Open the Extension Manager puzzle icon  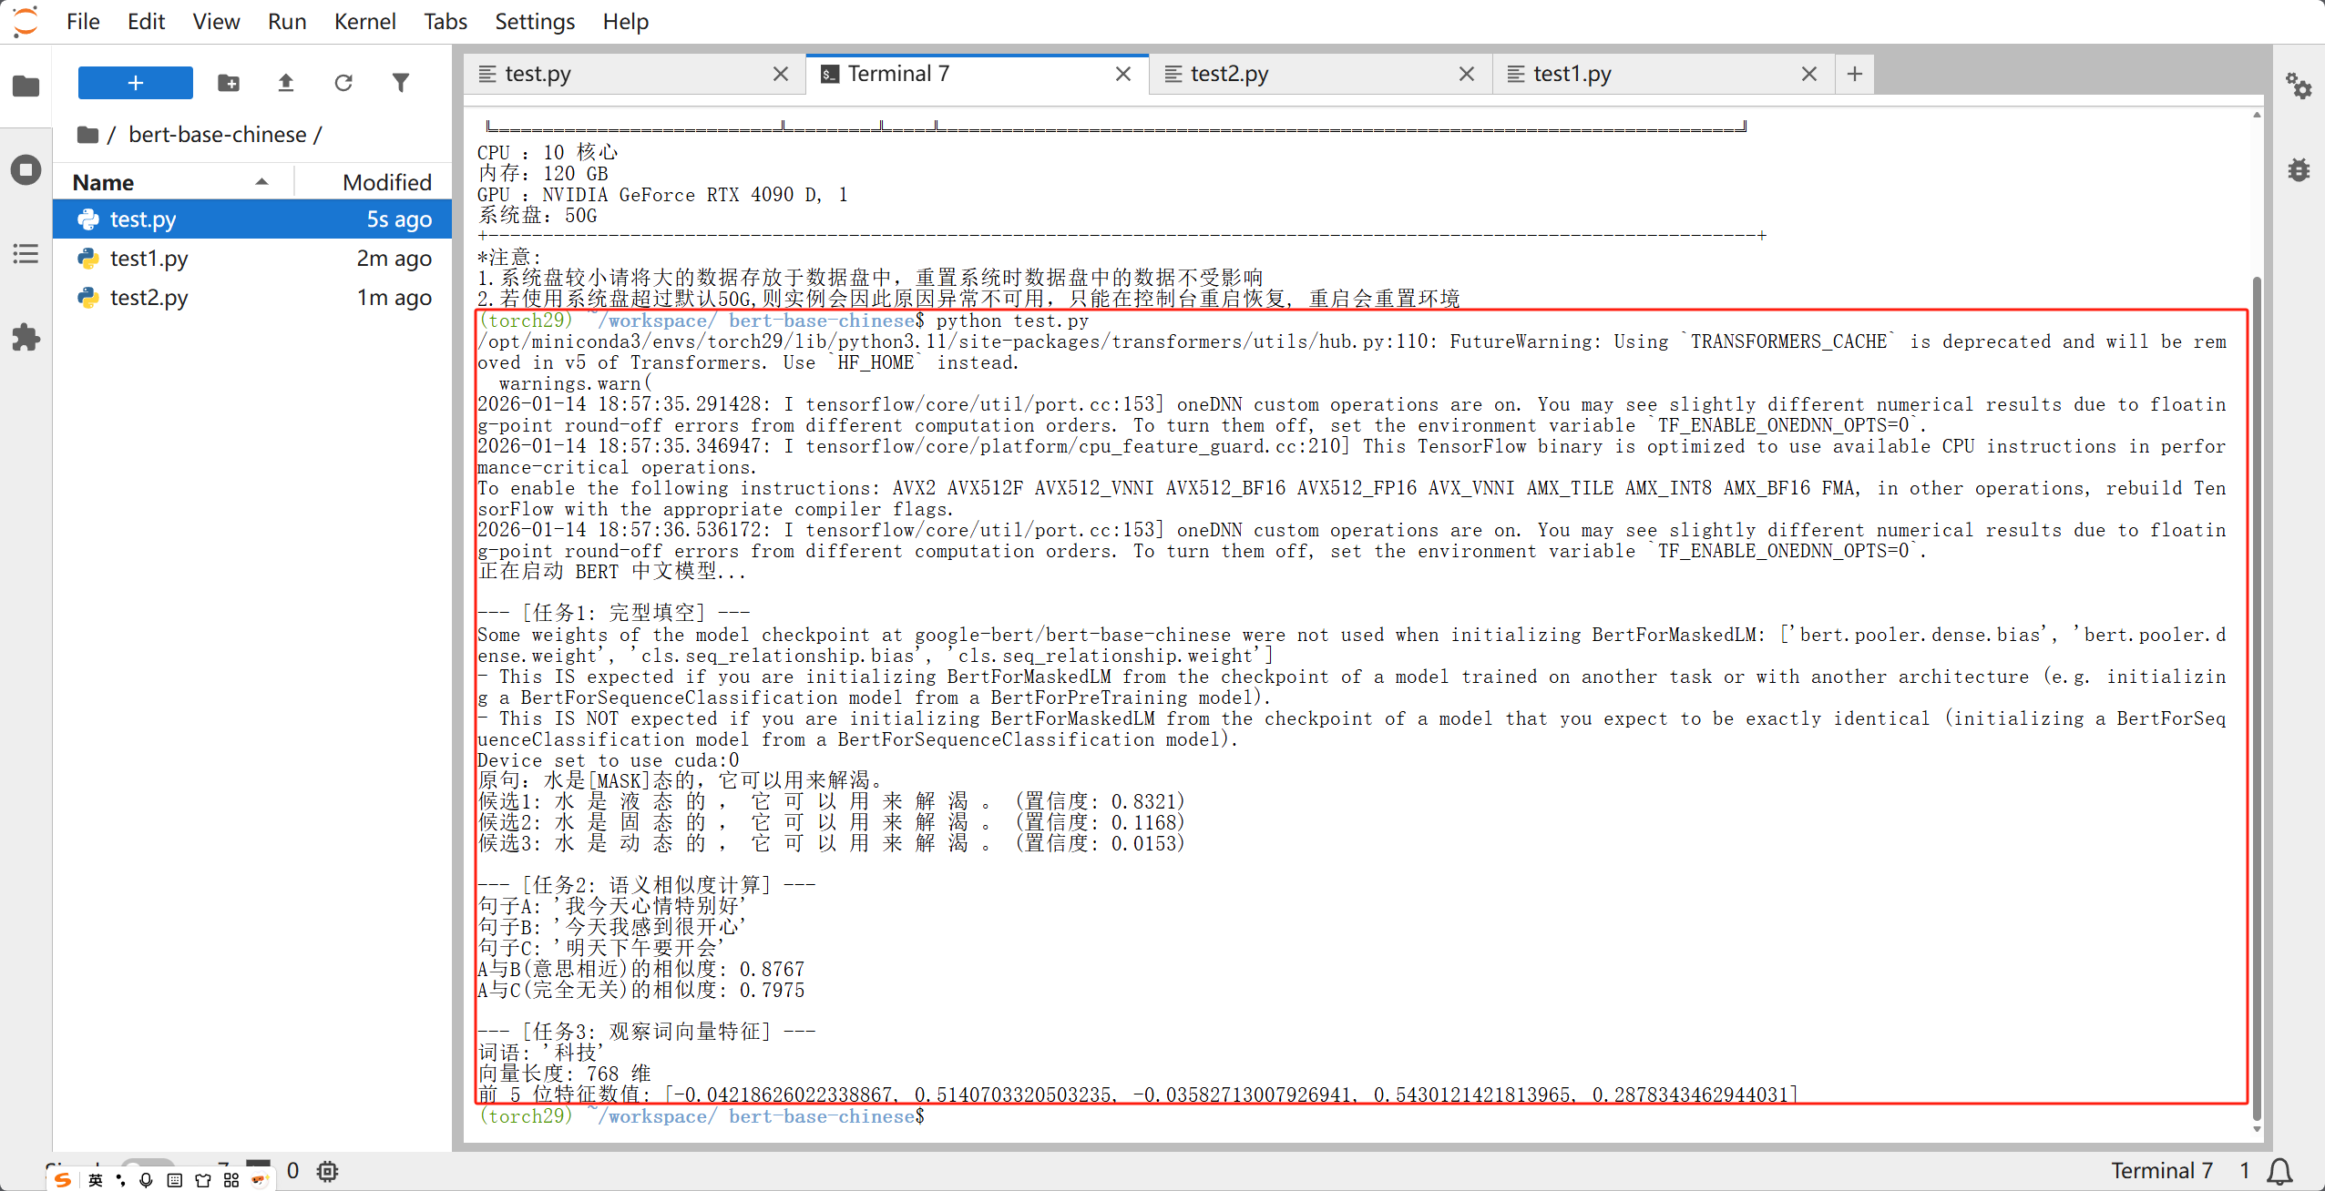[x=26, y=338]
